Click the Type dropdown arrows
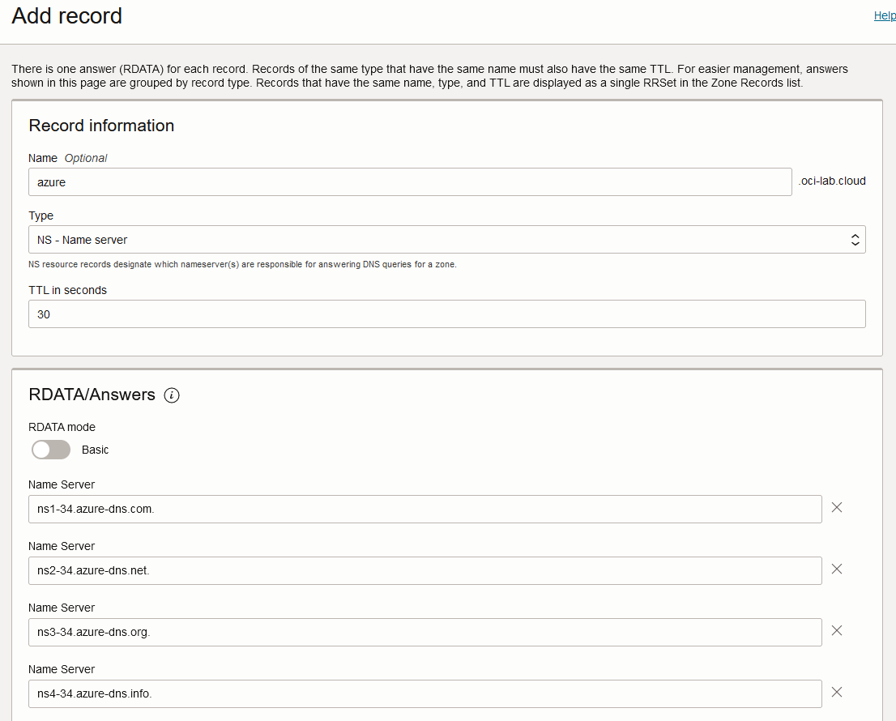This screenshot has height=721, width=896. [854, 240]
